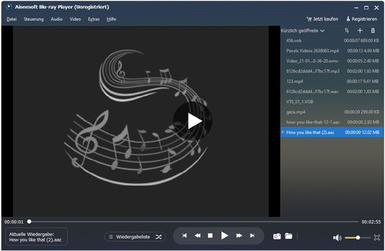Image resolution: width=385 pixels, height=251 pixels.
Task: Mute audio with the speaker icon
Action: pos(337,238)
